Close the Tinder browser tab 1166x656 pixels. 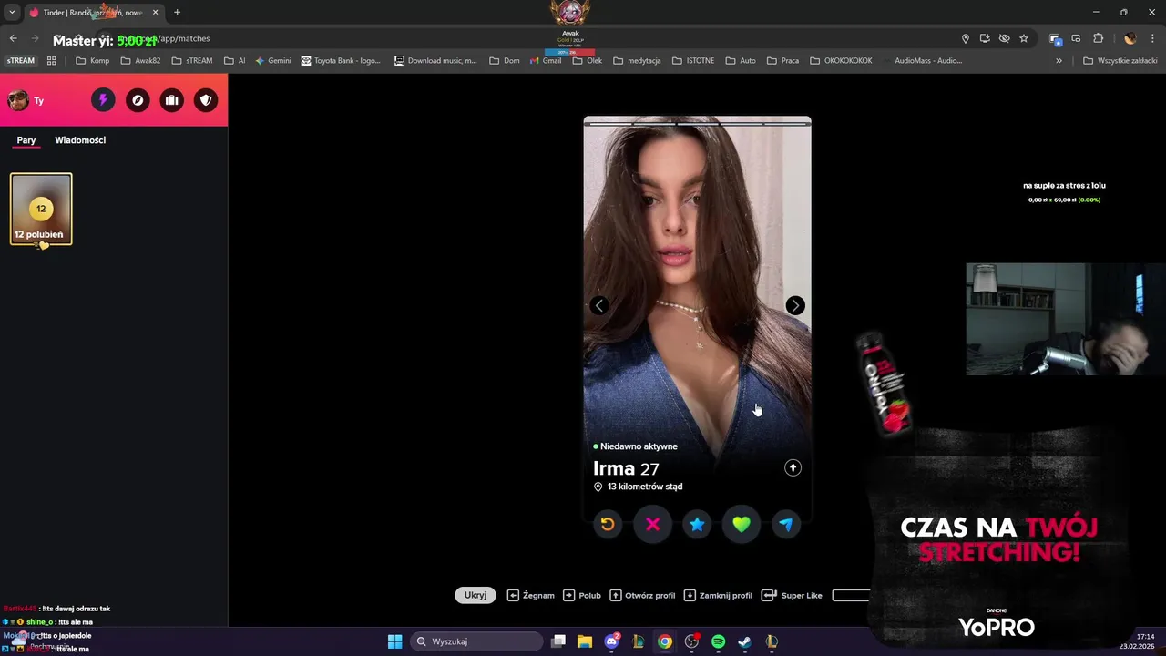click(155, 13)
